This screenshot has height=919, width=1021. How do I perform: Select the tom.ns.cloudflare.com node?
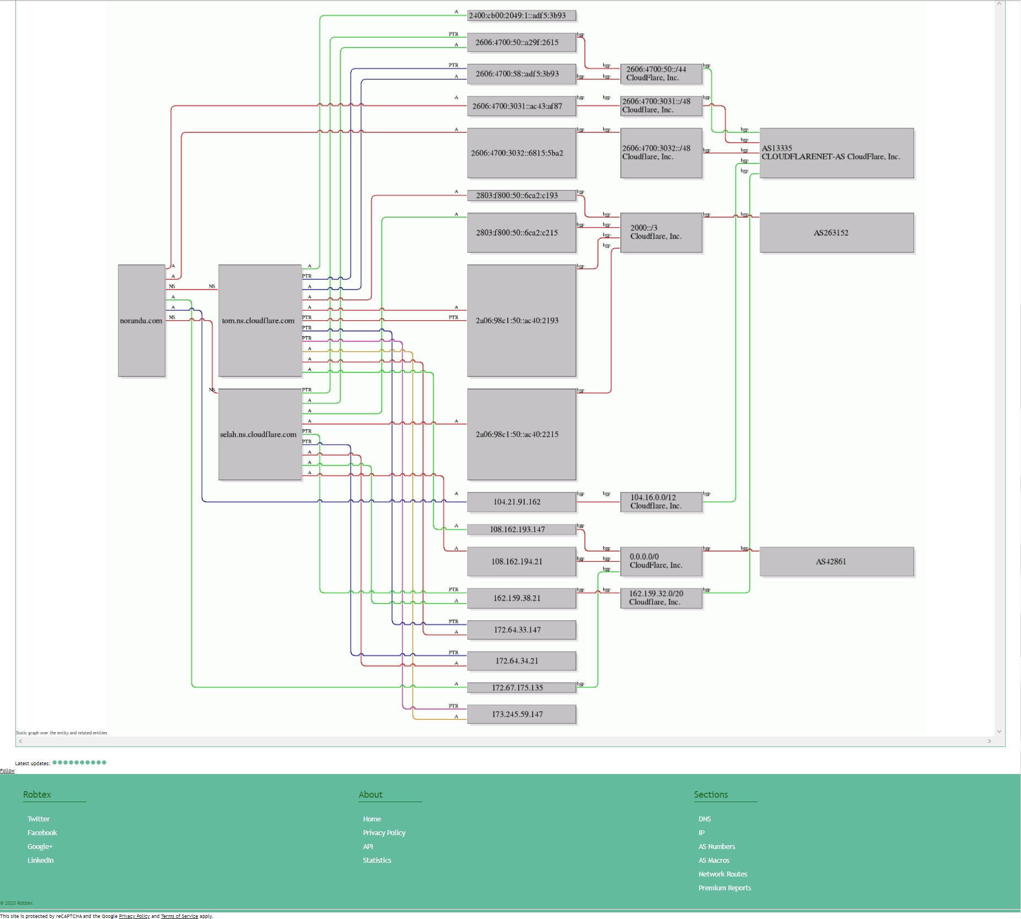[x=260, y=320]
